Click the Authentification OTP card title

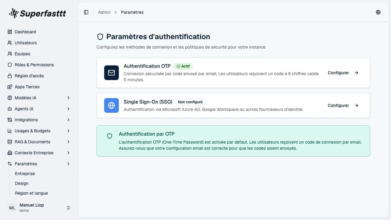pyautogui.click(x=147, y=66)
